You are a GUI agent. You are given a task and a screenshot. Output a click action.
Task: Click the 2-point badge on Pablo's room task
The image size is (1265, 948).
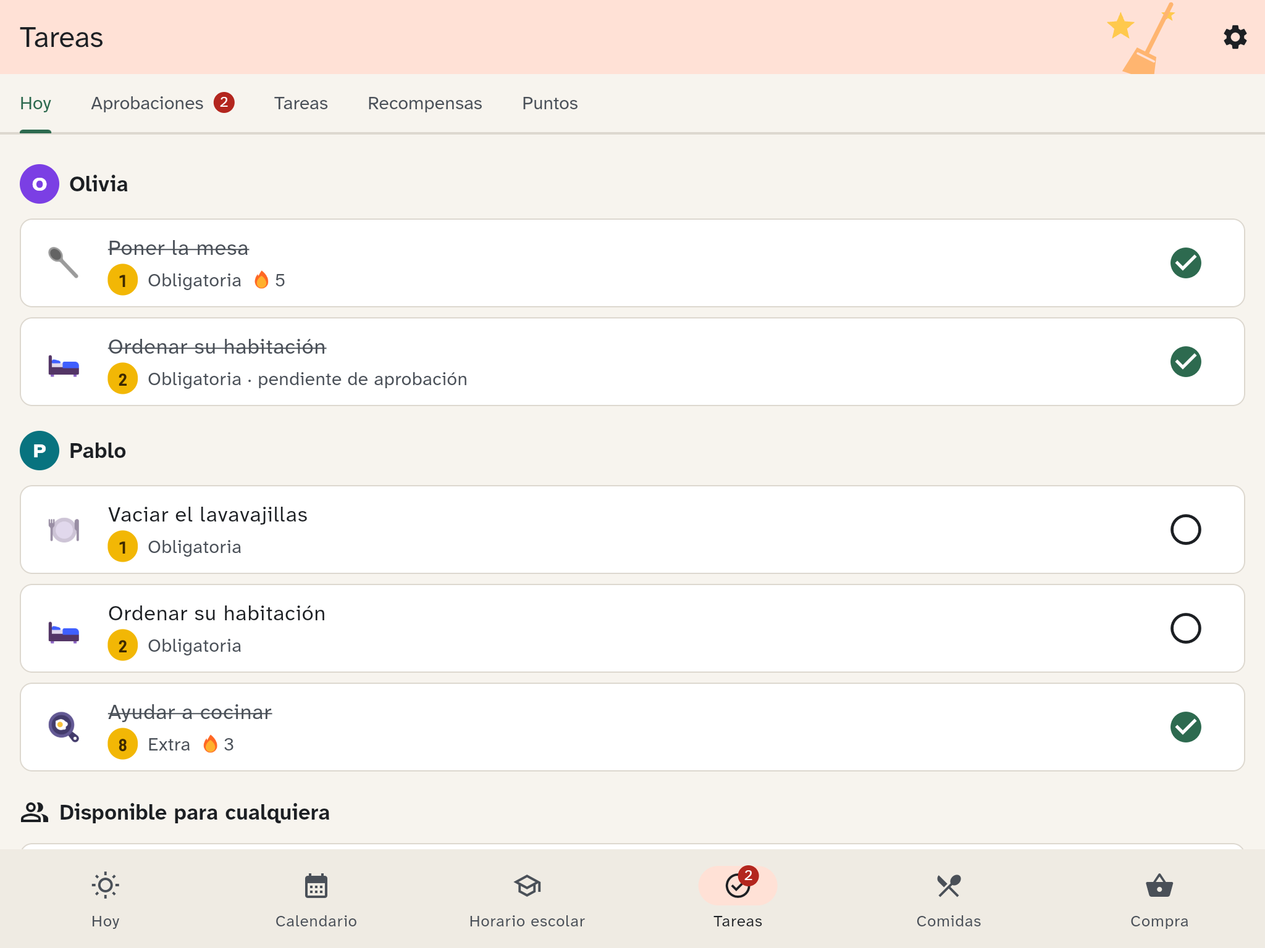point(123,646)
